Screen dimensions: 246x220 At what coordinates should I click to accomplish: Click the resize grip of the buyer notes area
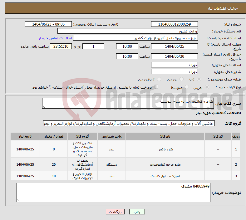click(x=18, y=200)
